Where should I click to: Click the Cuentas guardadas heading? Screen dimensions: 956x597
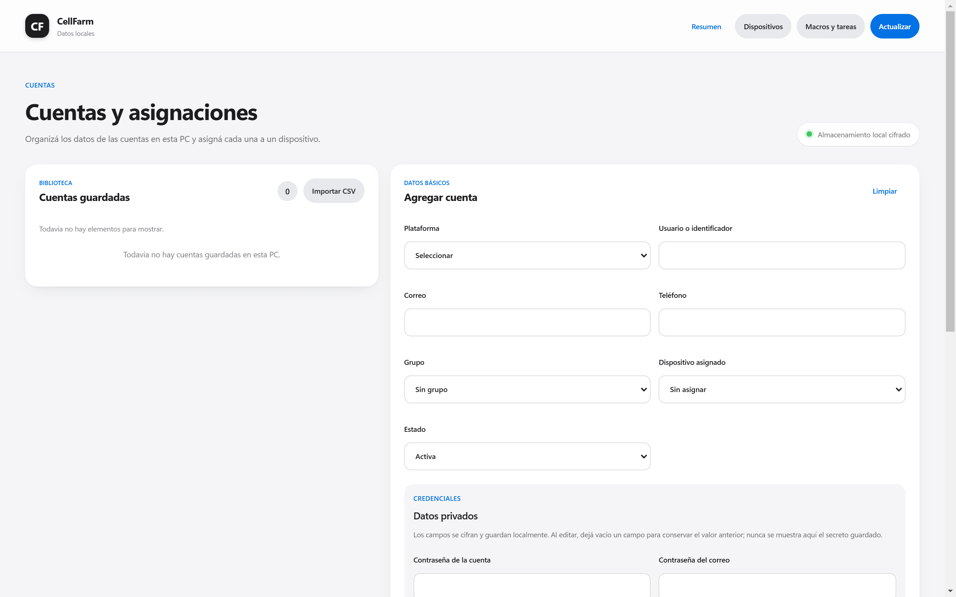84,197
